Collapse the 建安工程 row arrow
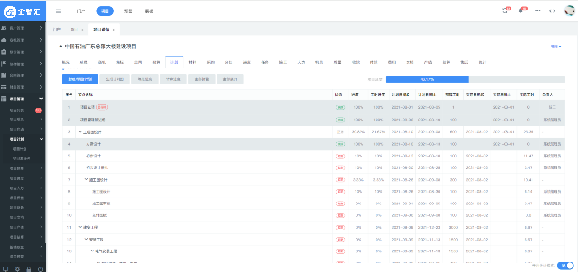 81,227
